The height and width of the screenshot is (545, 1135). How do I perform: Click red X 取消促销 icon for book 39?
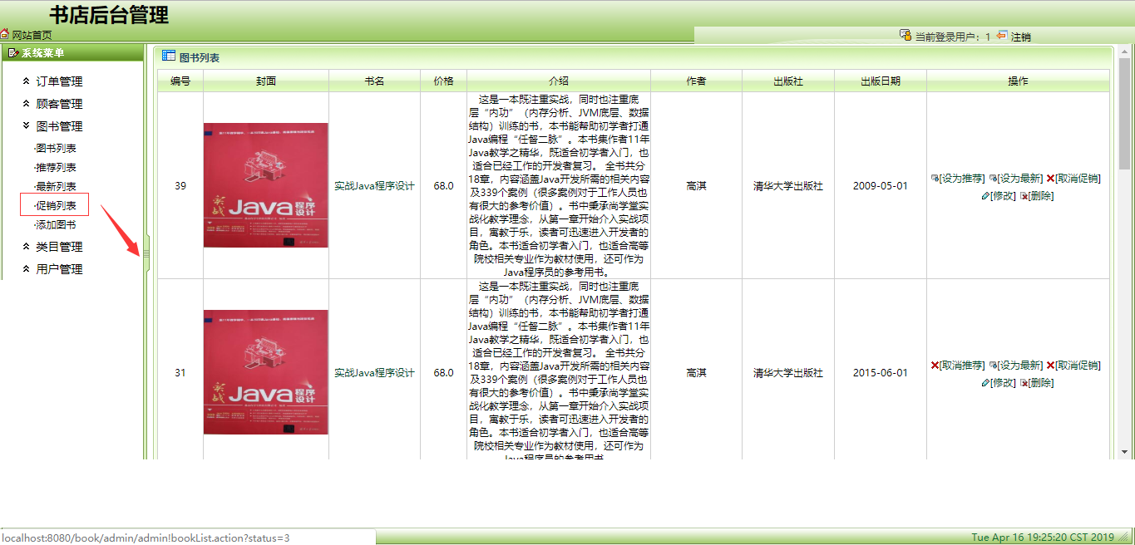tap(1050, 179)
